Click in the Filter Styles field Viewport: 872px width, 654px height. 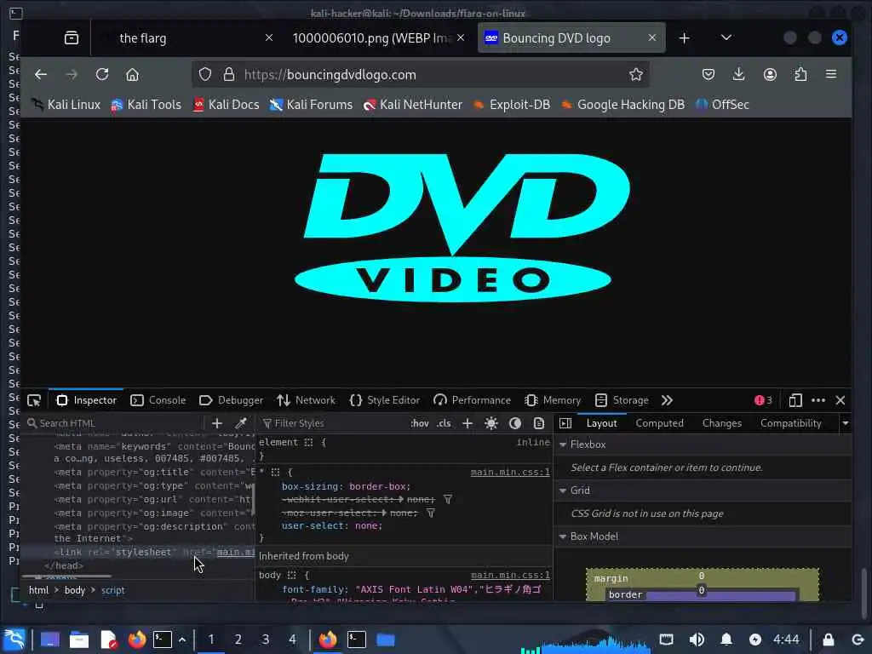334,423
